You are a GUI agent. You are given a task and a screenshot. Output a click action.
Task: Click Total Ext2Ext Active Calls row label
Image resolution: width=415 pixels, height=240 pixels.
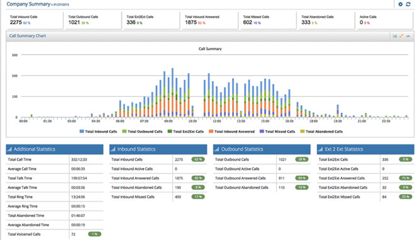[x=338, y=169]
